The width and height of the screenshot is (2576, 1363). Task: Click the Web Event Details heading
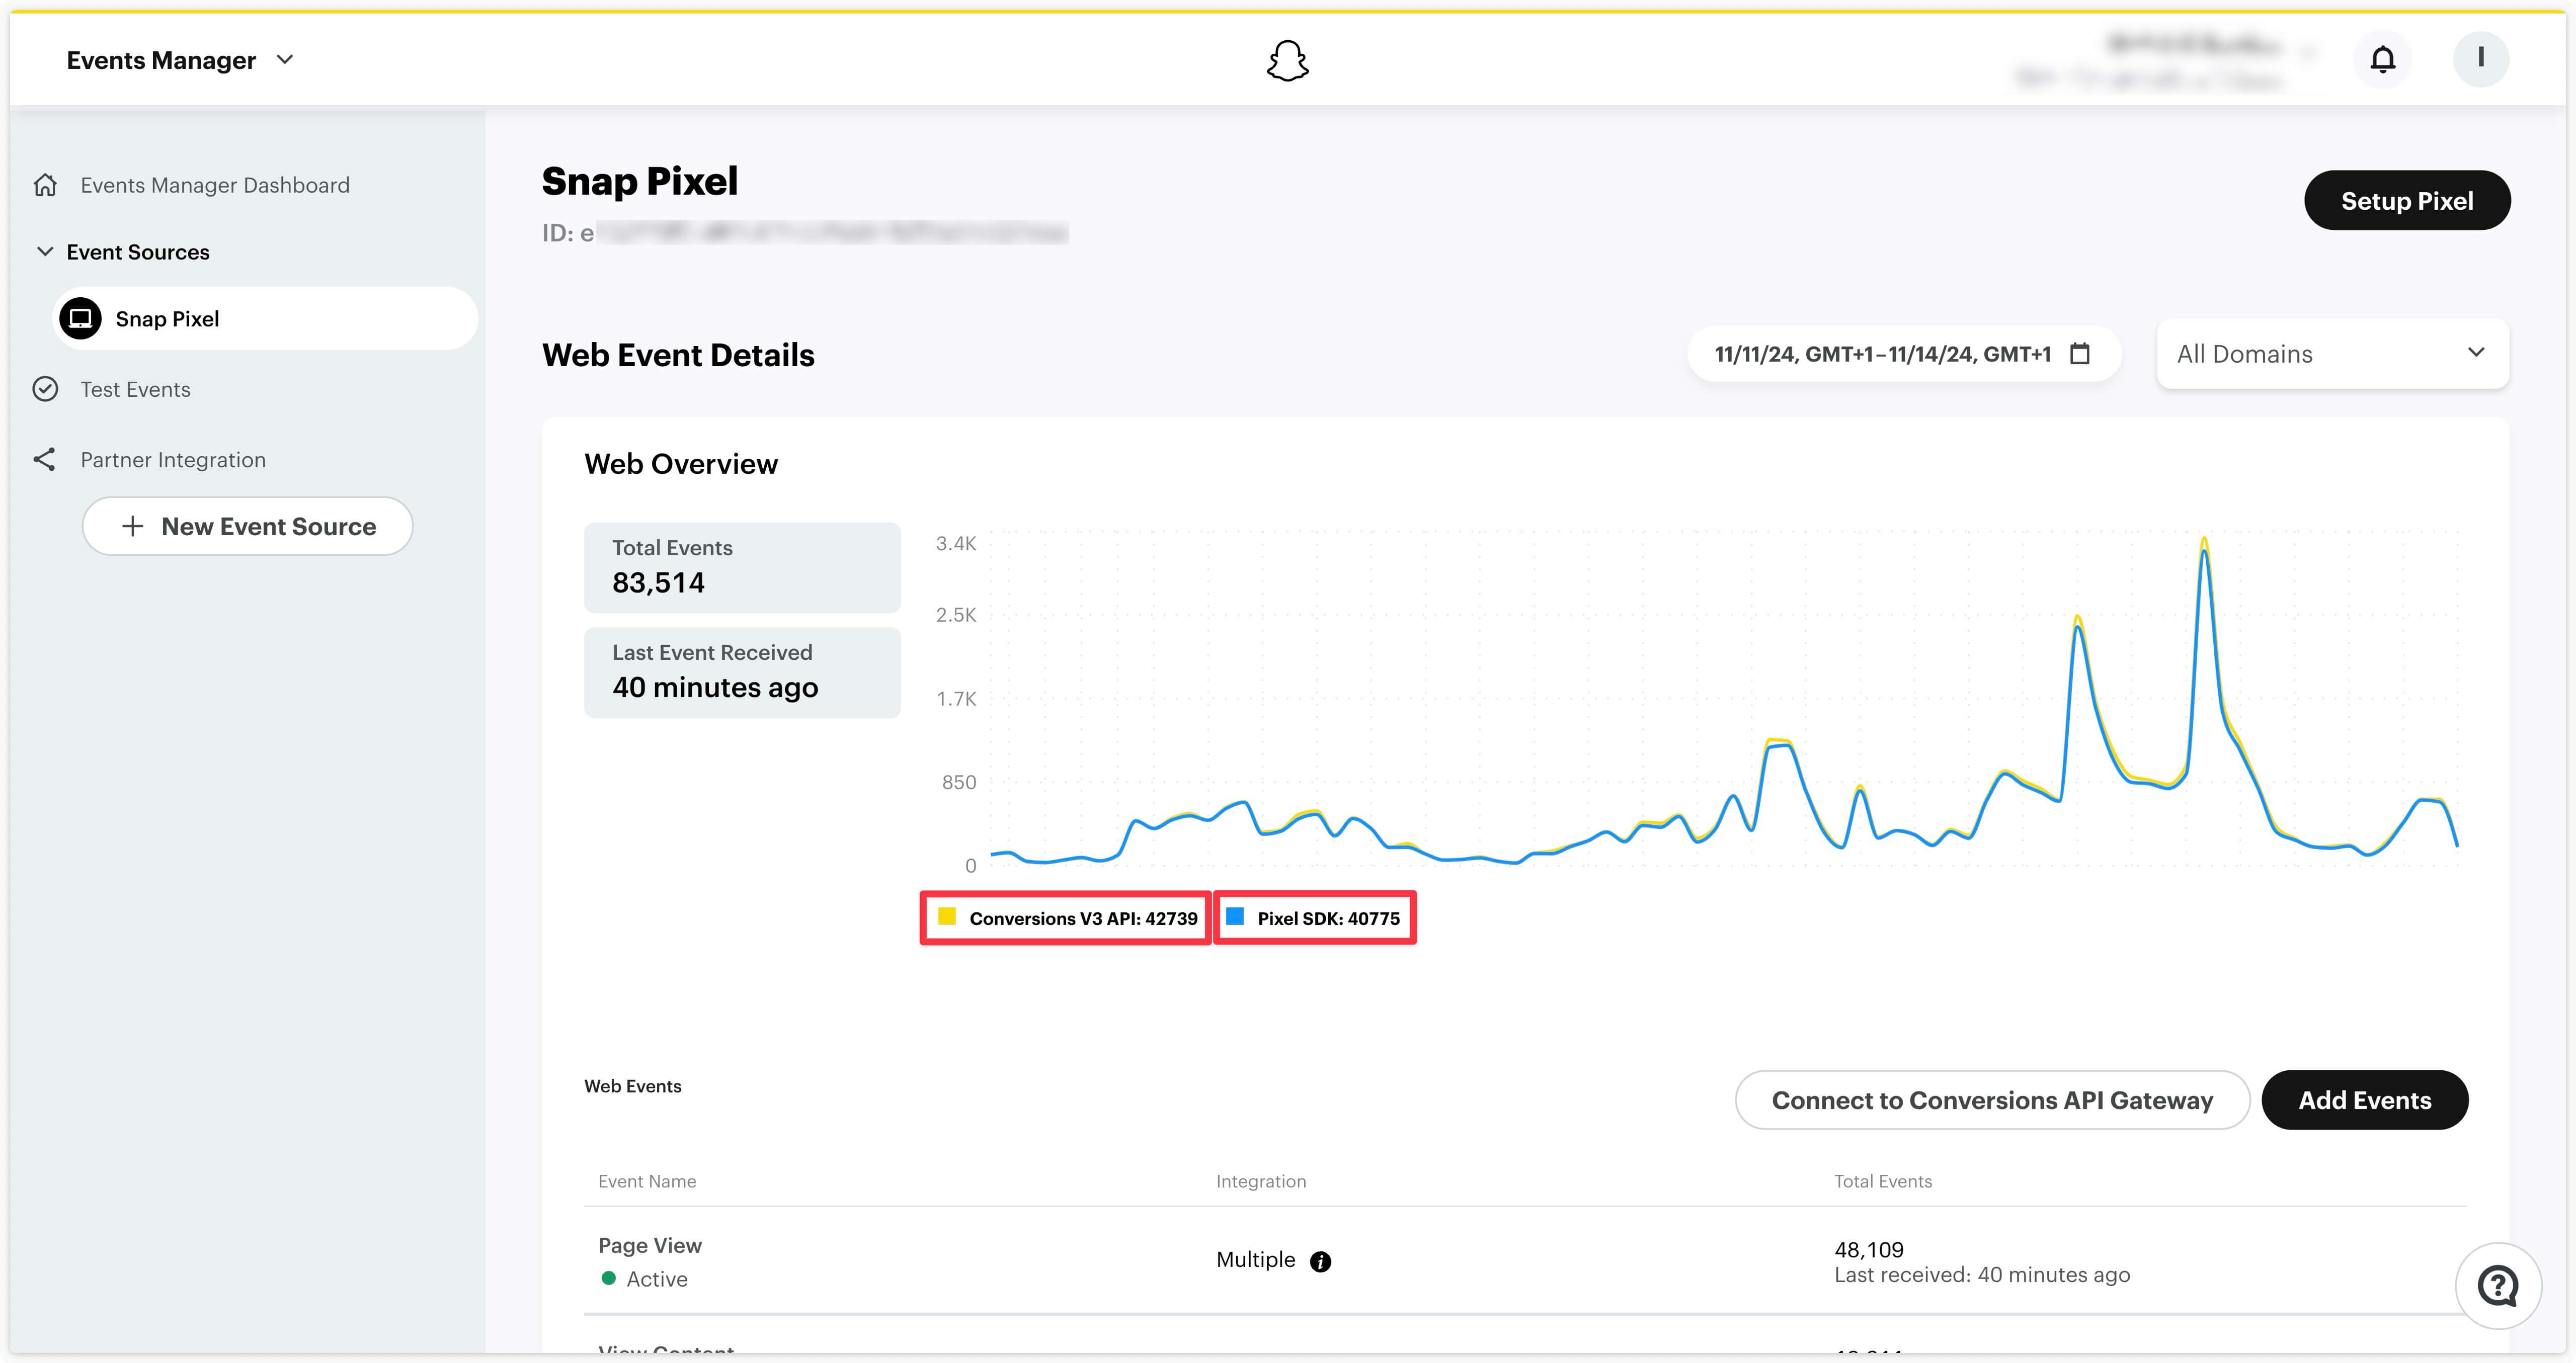coord(678,355)
